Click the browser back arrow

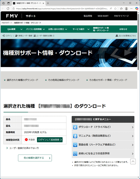click(x=3, y=9)
